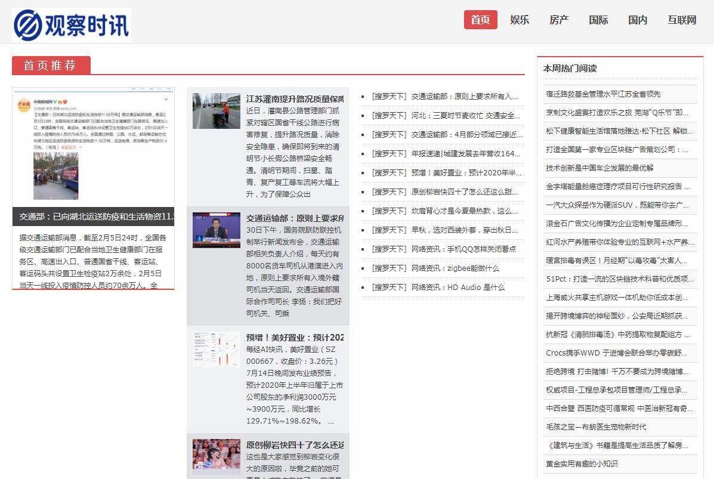Open list item 早秋，选对西装外套
Viewport: 714px width, 479px height.
pyautogui.click(x=465, y=230)
